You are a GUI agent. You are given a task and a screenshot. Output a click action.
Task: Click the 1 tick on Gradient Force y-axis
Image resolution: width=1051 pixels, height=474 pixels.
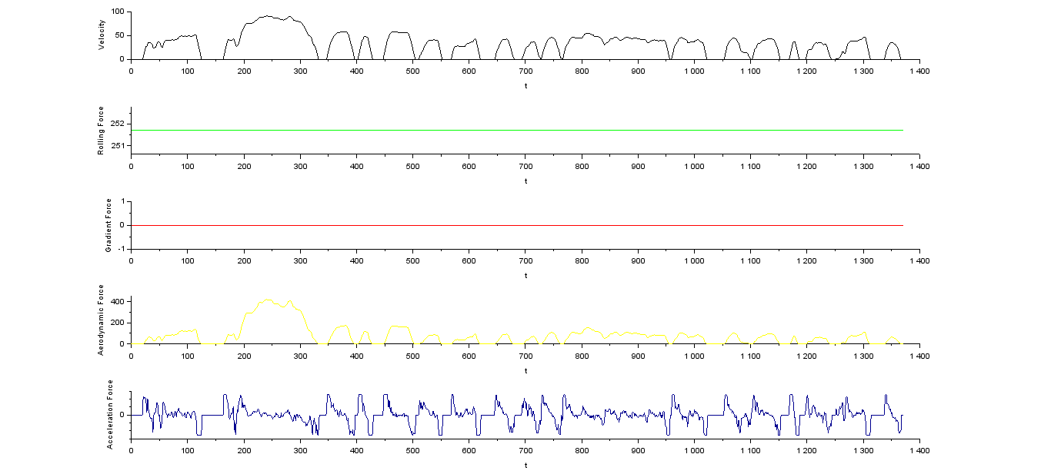click(x=123, y=201)
